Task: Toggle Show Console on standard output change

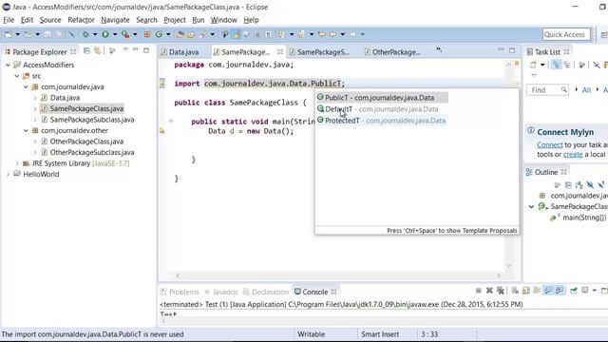Action: pos(548,291)
